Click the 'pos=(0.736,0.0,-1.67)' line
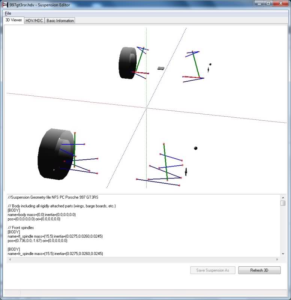The image size is (291, 300). [37, 240]
